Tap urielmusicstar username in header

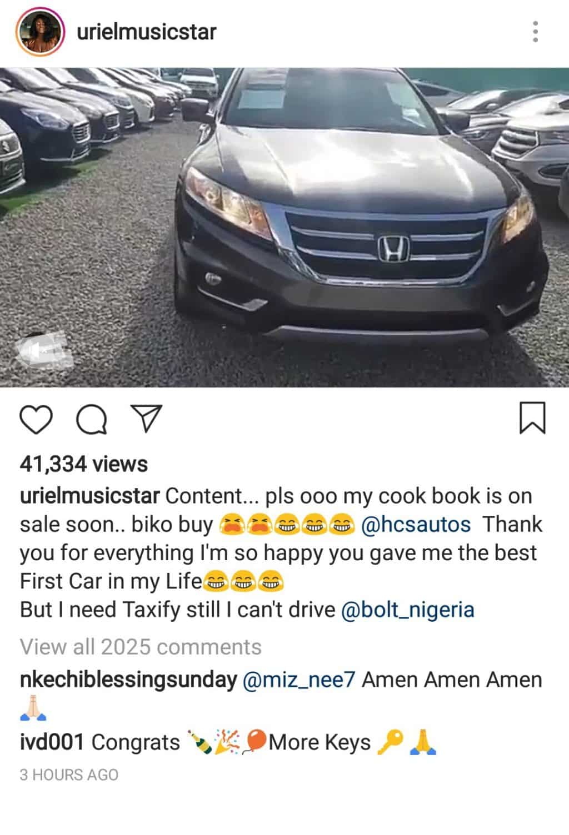147,32
